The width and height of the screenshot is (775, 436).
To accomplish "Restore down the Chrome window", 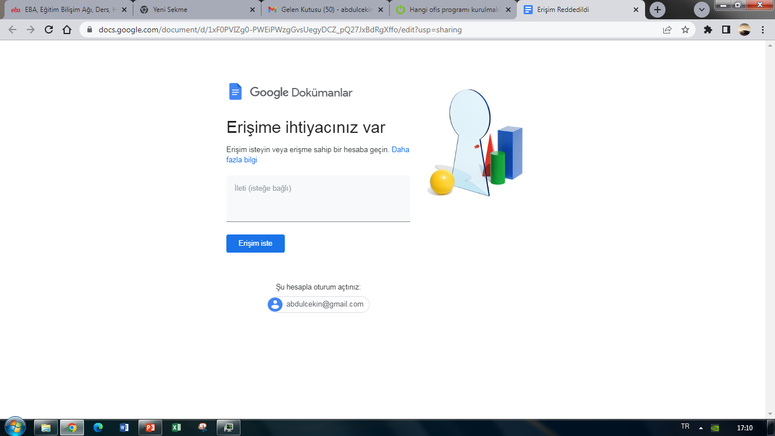I will tap(738, 5).
